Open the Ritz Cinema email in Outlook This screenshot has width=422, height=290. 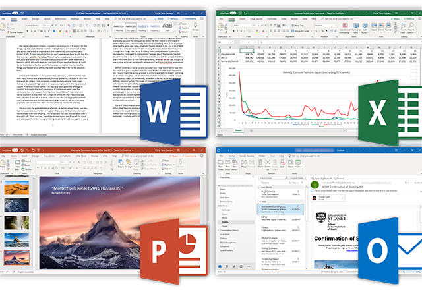pyautogui.click(x=280, y=194)
